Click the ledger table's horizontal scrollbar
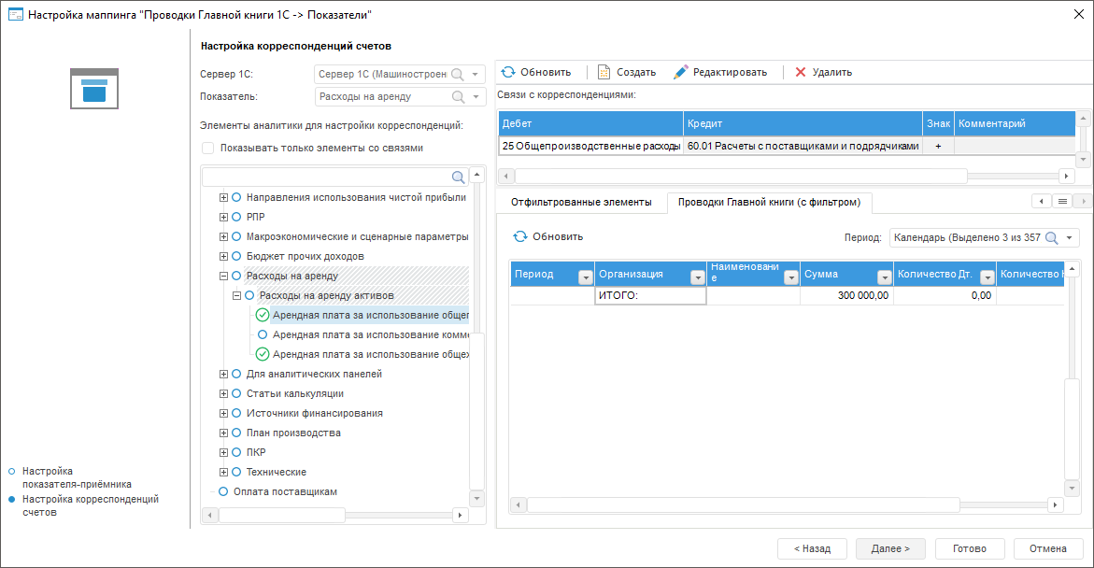This screenshot has height=568, width=1094. tap(744, 505)
